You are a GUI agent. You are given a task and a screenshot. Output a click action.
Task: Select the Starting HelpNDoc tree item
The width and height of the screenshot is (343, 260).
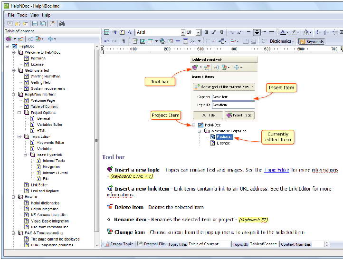[x=46, y=77]
